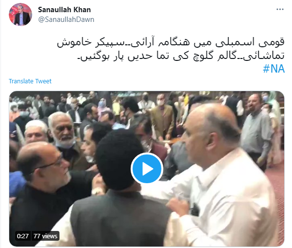
Task: Click the white-bearded man in the video thumbnail
Action: (x=62, y=130)
